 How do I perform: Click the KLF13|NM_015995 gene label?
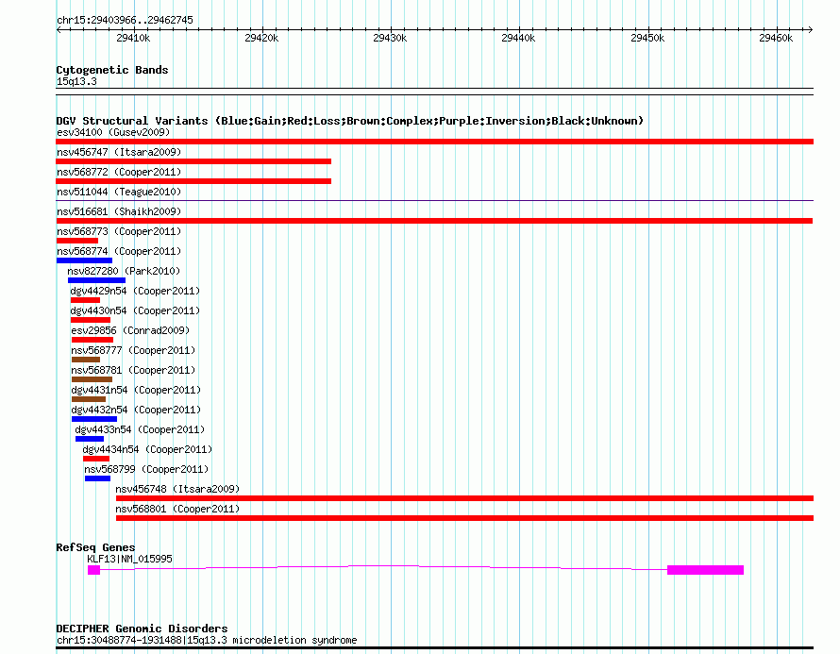[x=129, y=560]
